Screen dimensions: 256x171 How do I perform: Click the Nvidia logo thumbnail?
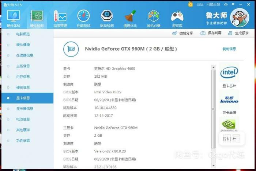coord(229,124)
